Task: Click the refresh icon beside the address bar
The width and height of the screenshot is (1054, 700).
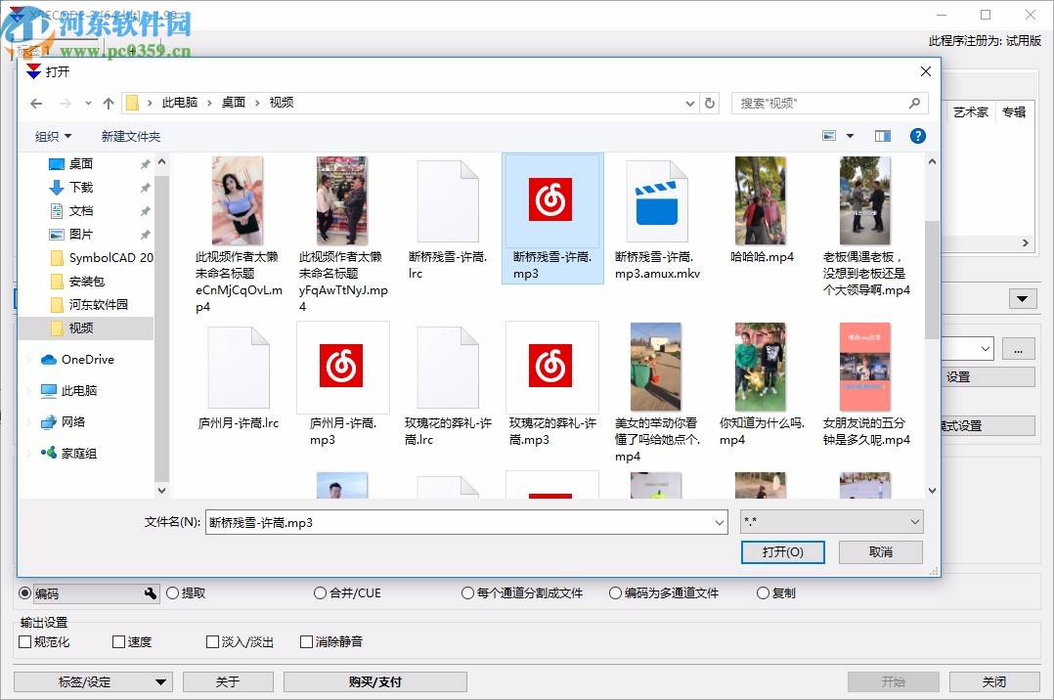Action: pos(712,103)
